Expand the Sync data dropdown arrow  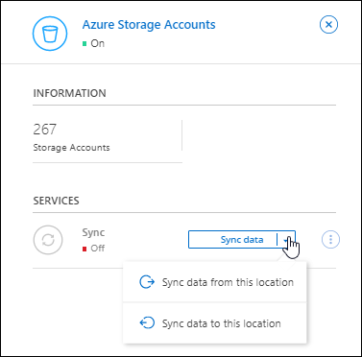(286, 240)
